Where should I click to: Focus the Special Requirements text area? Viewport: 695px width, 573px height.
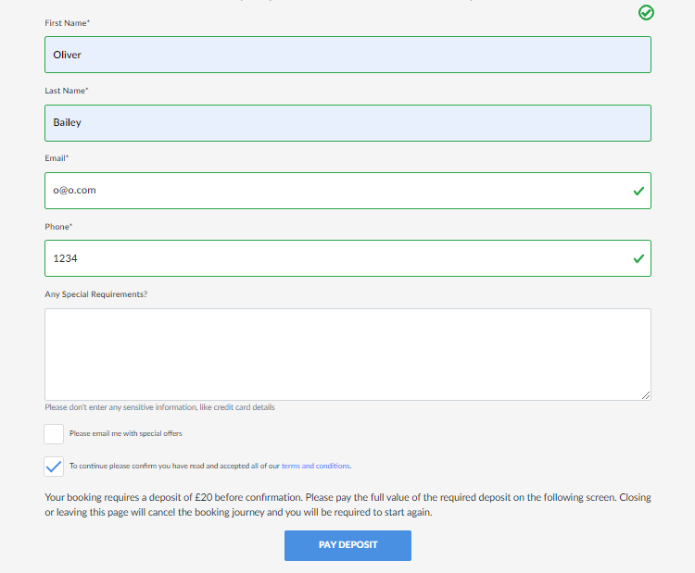[x=347, y=354]
